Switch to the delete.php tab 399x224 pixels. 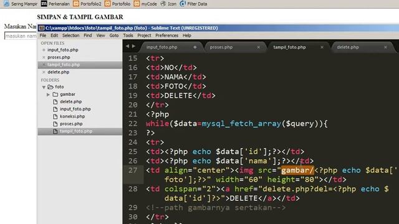(x=348, y=47)
